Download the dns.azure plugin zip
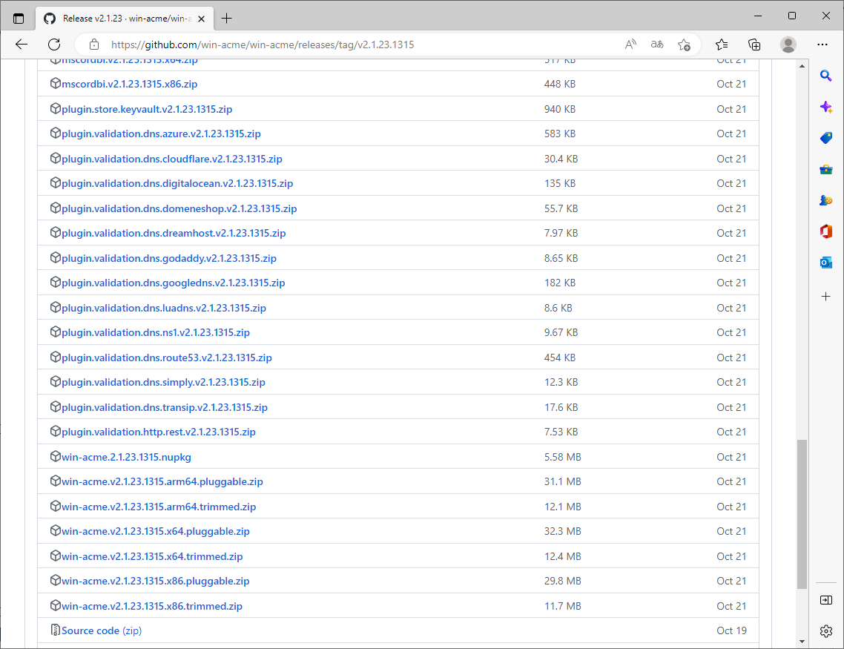 point(161,134)
